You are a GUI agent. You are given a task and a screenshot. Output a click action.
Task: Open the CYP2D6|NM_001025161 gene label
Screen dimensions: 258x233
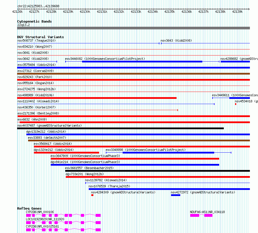42,226
